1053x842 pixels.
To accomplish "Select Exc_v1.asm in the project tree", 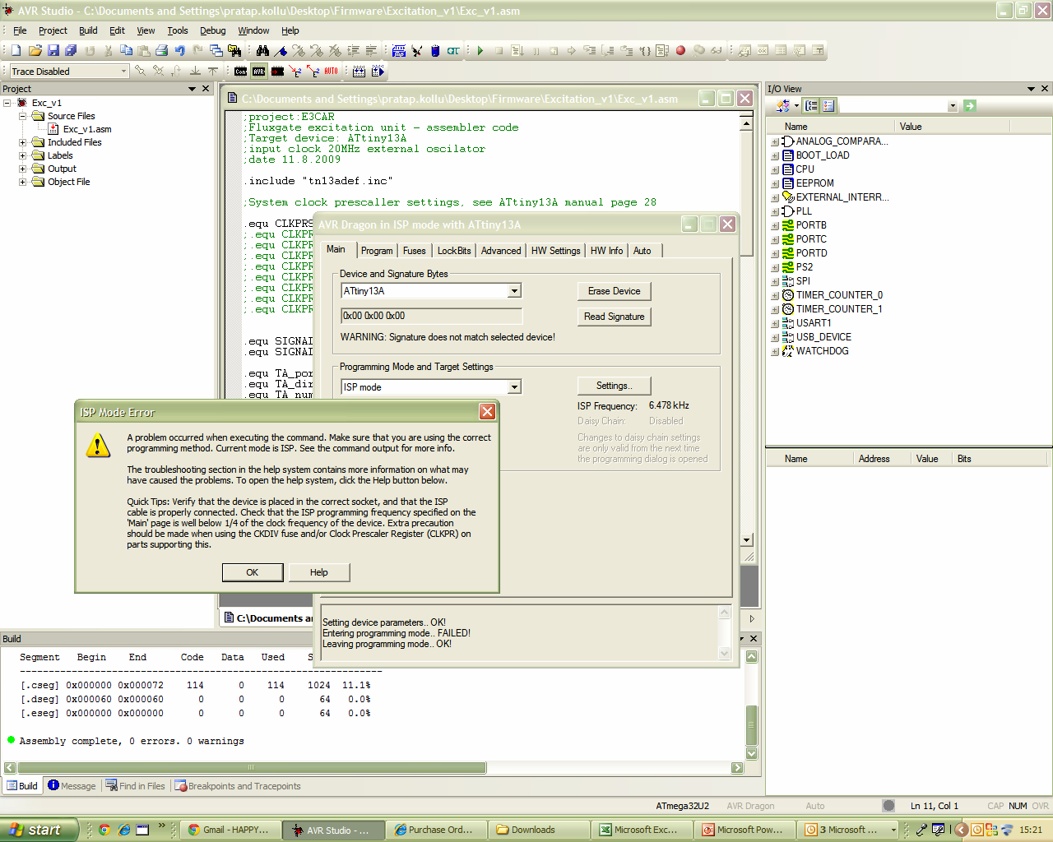I will (x=86, y=129).
